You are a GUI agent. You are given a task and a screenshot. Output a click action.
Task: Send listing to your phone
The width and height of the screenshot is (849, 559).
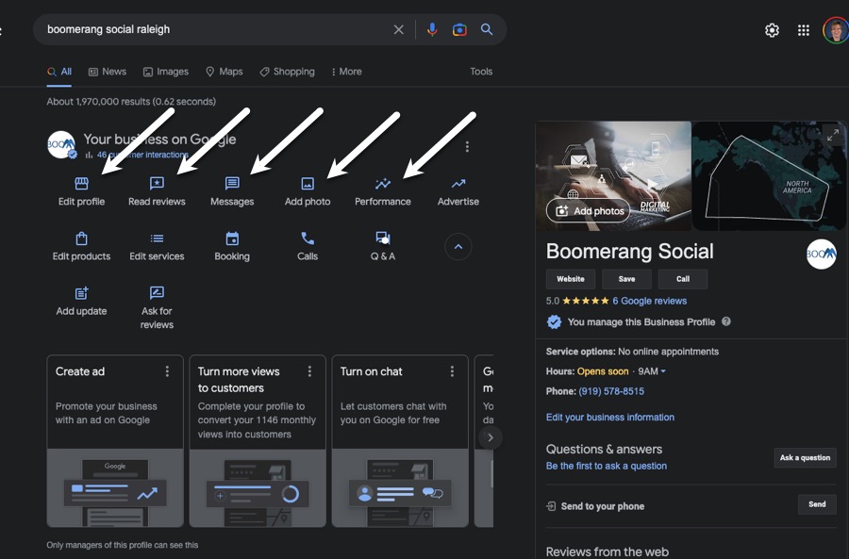click(817, 504)
